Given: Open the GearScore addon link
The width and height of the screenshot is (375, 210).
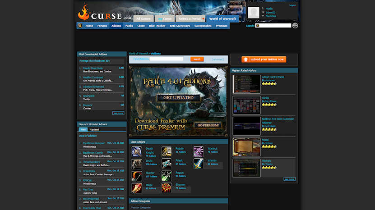Looking at the screenshot, I should [89, 96].
